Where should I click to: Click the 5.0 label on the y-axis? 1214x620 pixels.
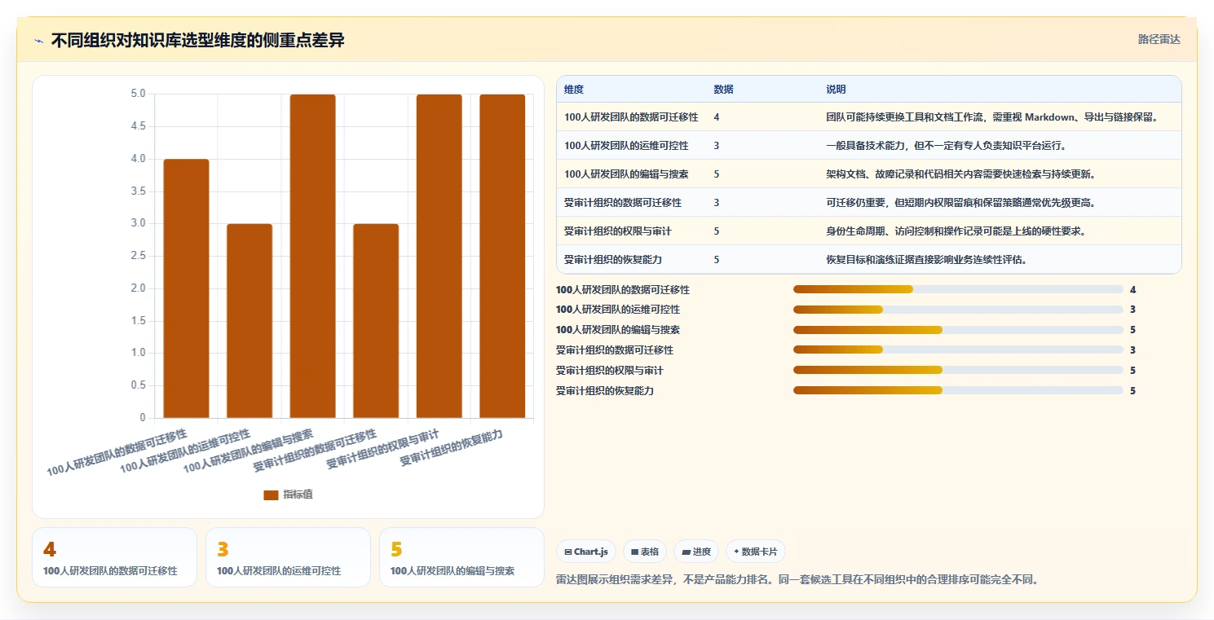(x=138, y=94)
